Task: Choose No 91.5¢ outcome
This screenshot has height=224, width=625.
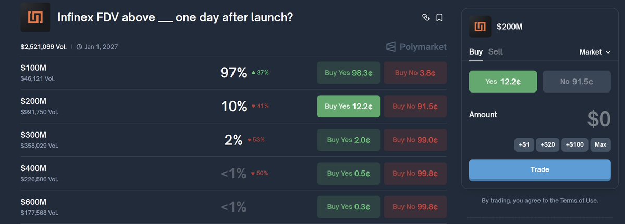Action: click(x=577, y=82)
